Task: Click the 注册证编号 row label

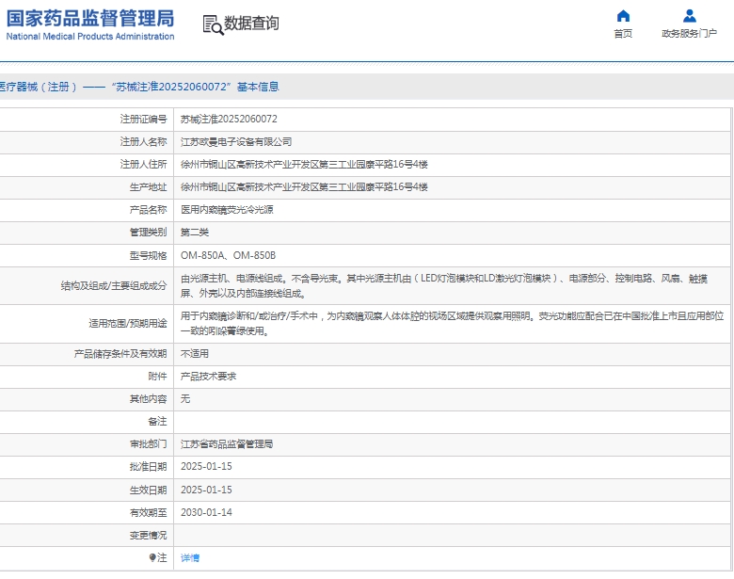Action: [143, 120]
